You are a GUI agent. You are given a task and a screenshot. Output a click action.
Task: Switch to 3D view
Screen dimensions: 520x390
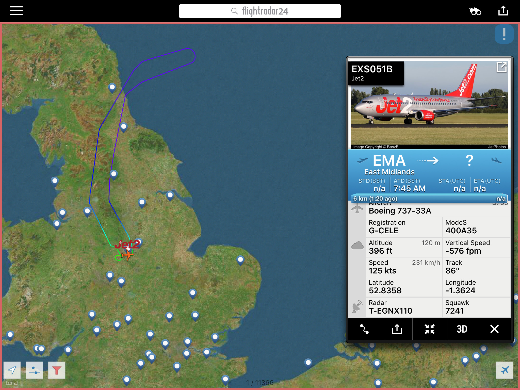[x=462, y=329]
